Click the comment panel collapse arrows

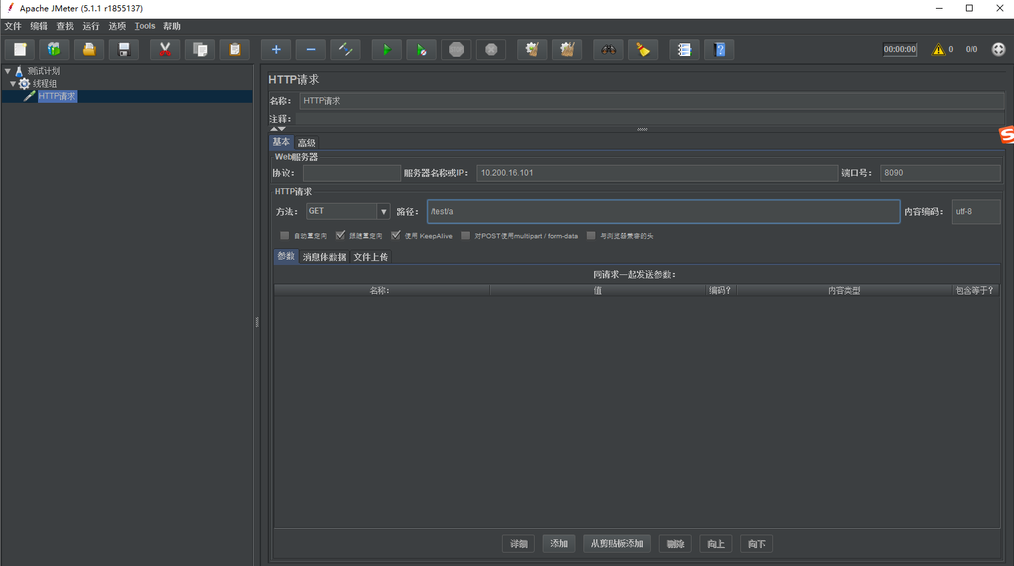point(278,129)
